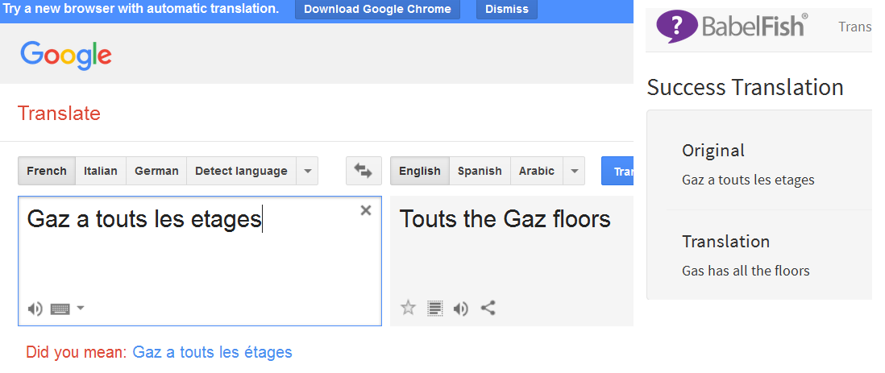
Task: Swap source and target languages
Action: [x=364, y=171]
